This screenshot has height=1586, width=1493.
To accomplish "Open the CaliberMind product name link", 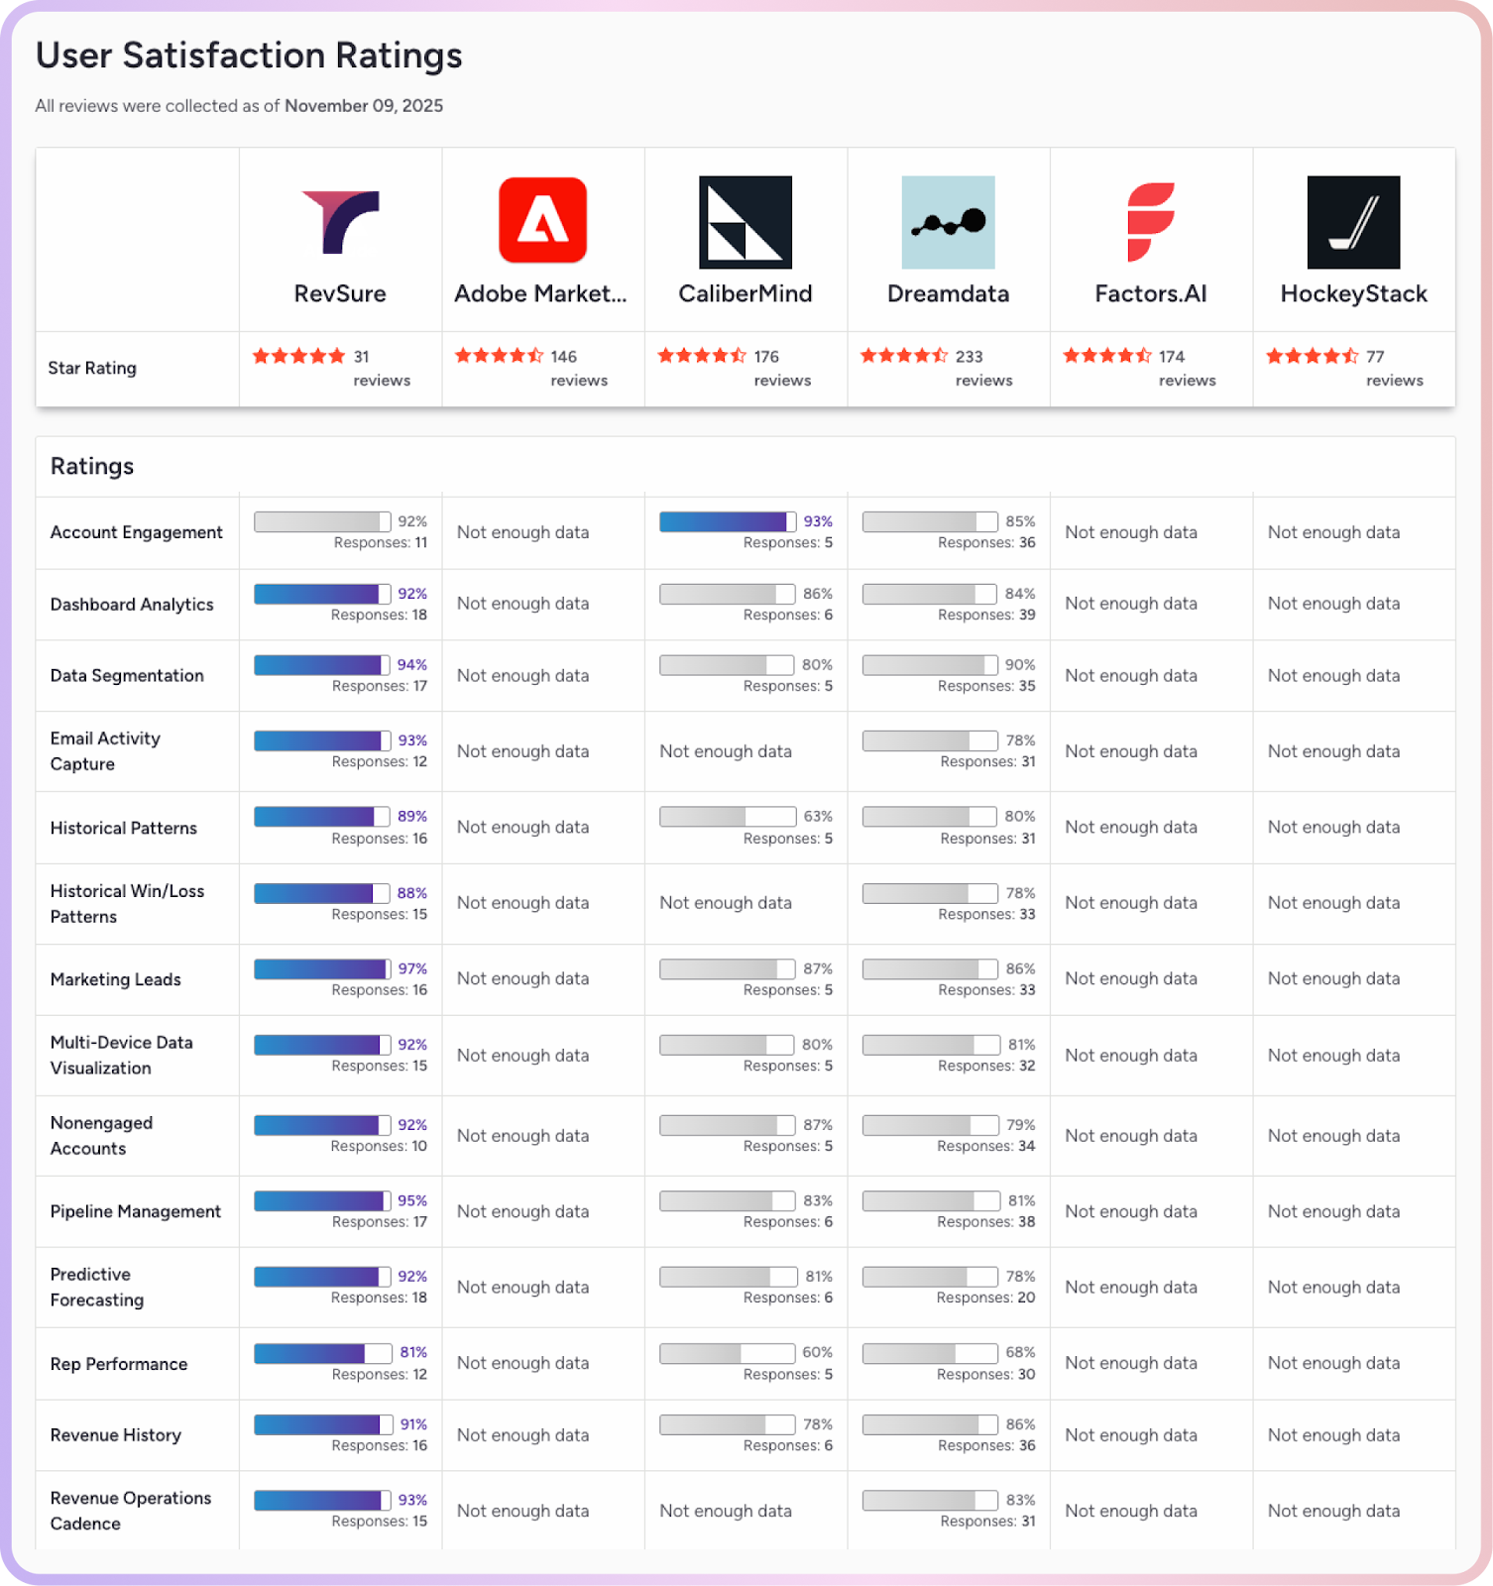I will (x=746, y=293).
